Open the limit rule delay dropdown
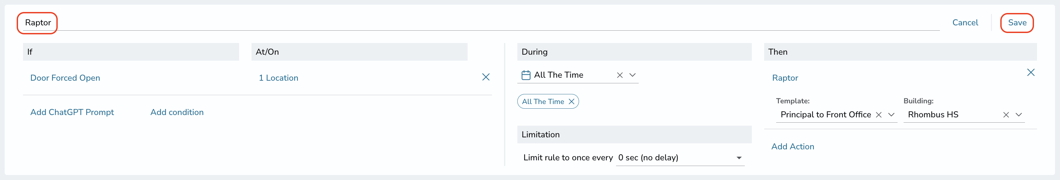The image size is (1060, 180). pyautogui.click(x=680, y=158)
